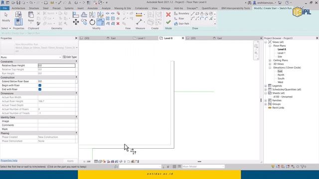Click the Relative Base Height input field
The height and width of the screenshot is (179, 319).
[56, 65]
